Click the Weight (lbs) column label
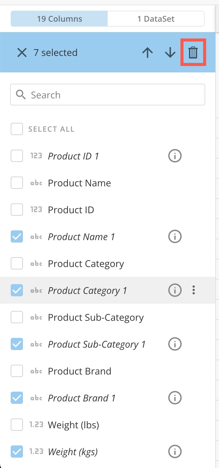Viewport: 219px width, 468px height. [73, 425]
